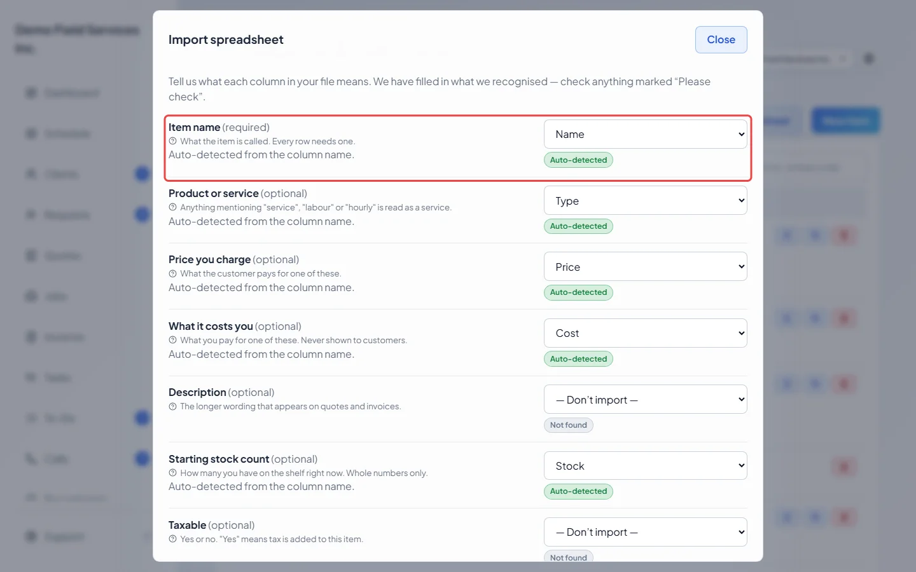Image resolution: width=916 pixels, height=572 pixels.
Task: Open the Starting stock count dropdown
Action: pyautogui.click(x=645, y=466)
